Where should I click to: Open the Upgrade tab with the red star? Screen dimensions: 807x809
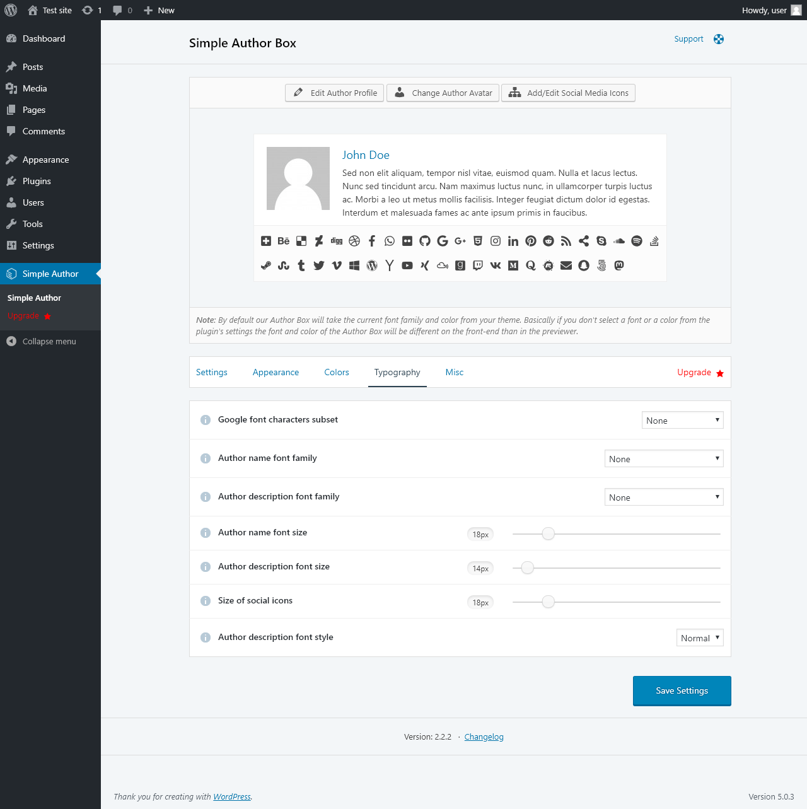(700, 373)
